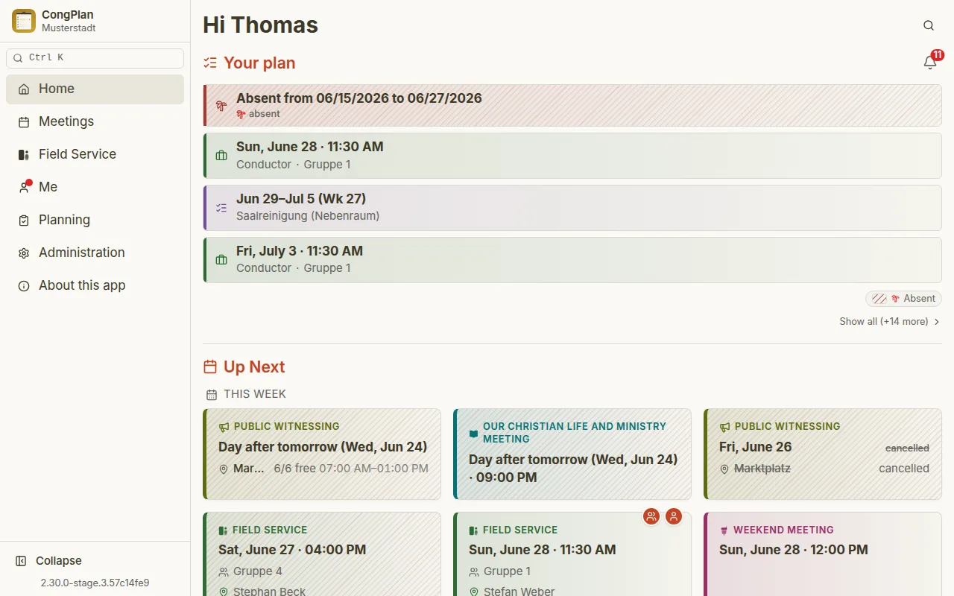The width and height of the screenshot is (954, 596).
Task: Click the About this app info icon
Action: tap(24, 286)
